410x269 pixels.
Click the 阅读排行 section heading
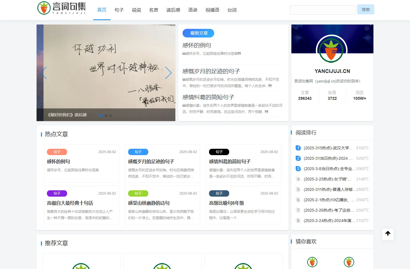306,133
